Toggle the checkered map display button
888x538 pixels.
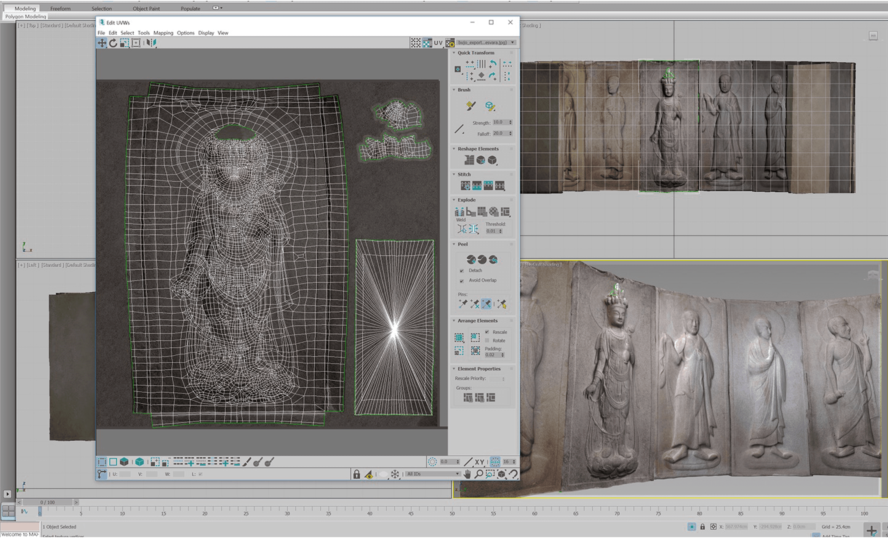[427, 43]
